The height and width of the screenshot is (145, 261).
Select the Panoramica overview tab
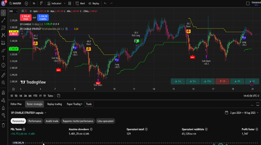[x=18, y=121]
